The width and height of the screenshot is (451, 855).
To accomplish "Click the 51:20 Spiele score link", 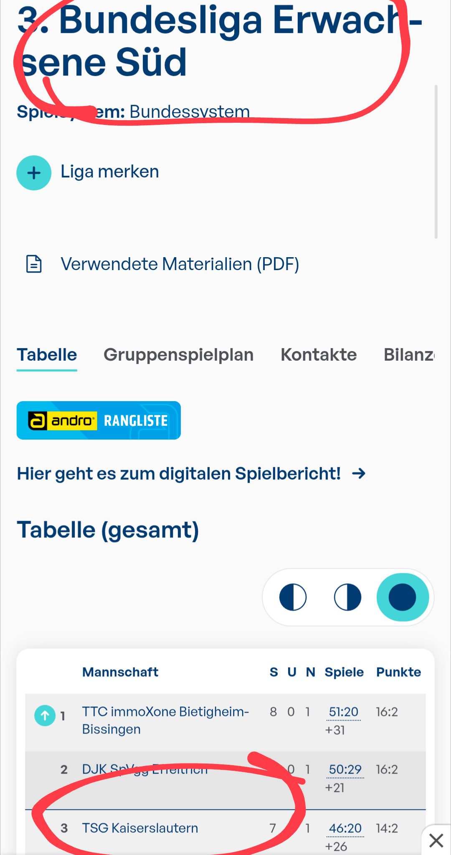I will click(x=343, y=712).
